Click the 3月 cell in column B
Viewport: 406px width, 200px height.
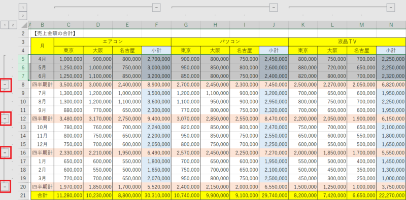[42, 178]
